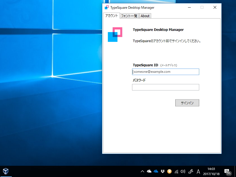Open the About tab

tap(145, 16)
